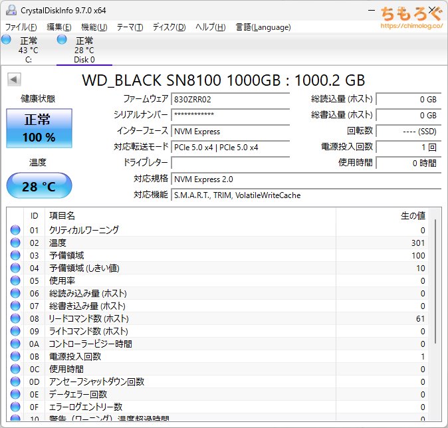Click the 28 °C temperature button
448x428 pixels.
39,185
